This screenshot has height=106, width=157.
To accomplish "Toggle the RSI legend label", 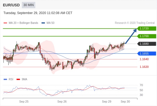I will pyautogui.click(x=11, y=79).
